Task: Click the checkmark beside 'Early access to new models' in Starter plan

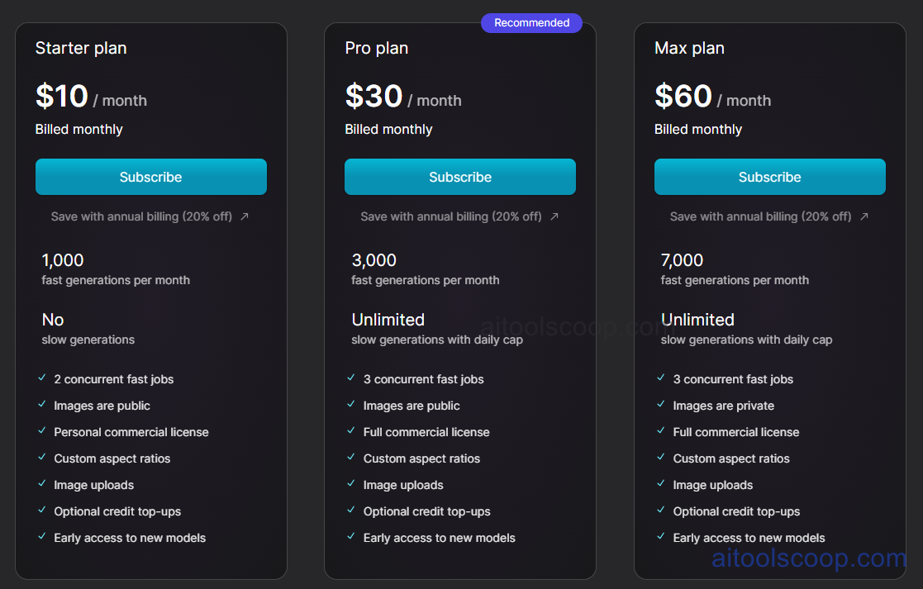Action: [42, 537]
